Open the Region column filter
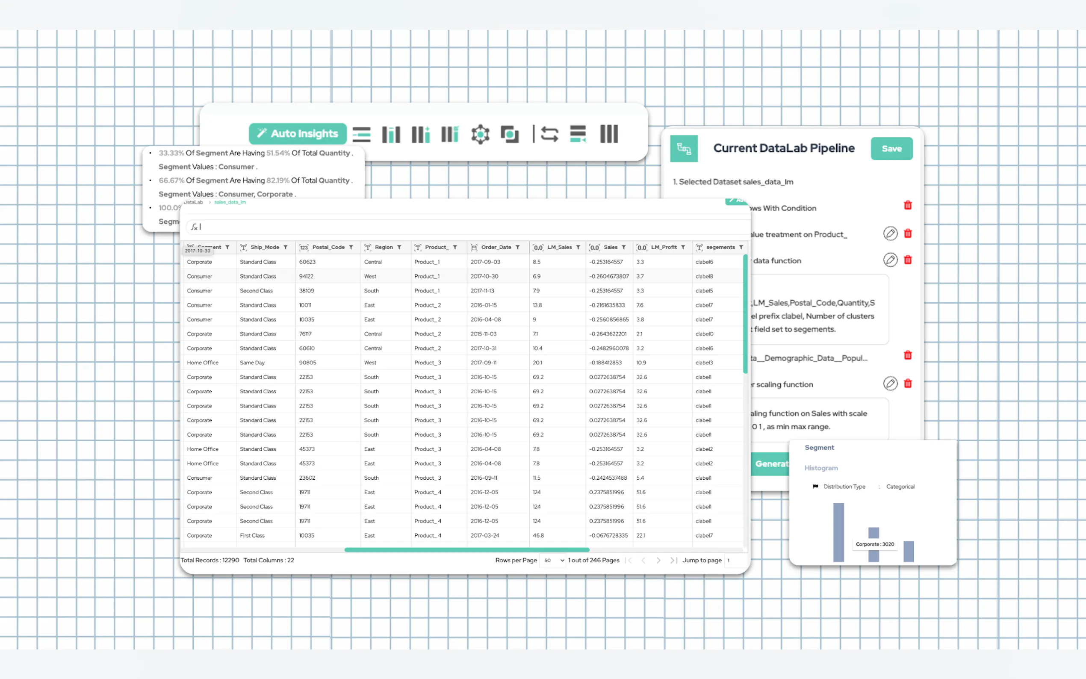Image resolution: width=1086 pixels, height=679 pixels. [399, 248]
